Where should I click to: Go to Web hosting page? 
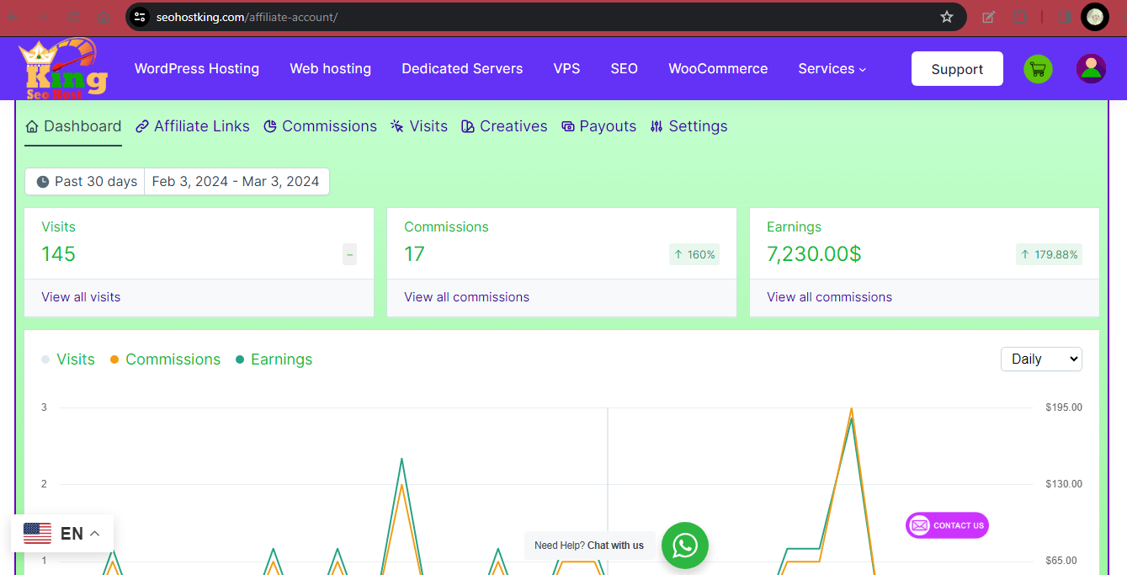(x=331, y=69)
